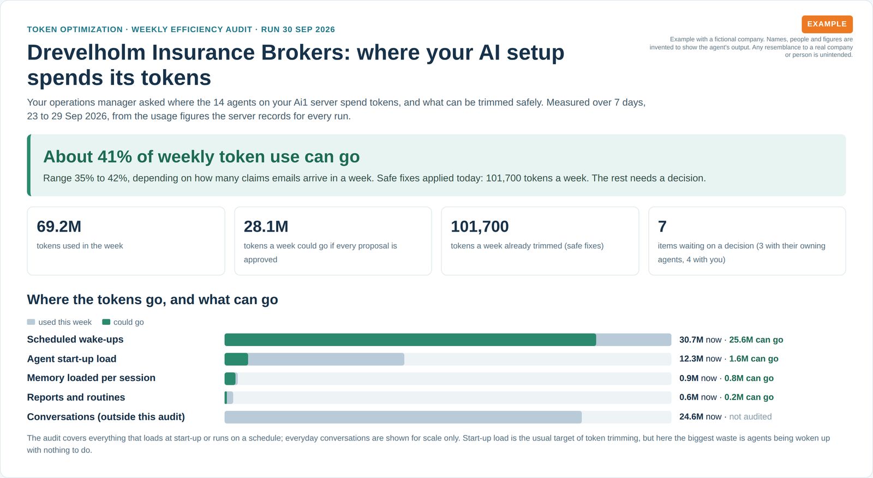Click the 'Memory loaded per session' row label
Image resolution: width=873 pixels, height=478 pixels.
coord(91,378)
